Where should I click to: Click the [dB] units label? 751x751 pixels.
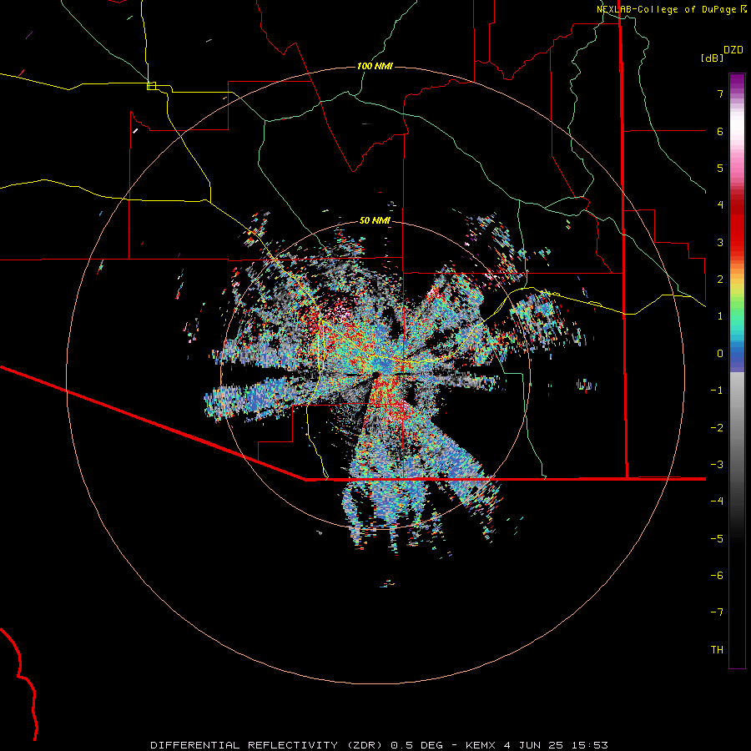pyautogui.click(x=712, y=58)
